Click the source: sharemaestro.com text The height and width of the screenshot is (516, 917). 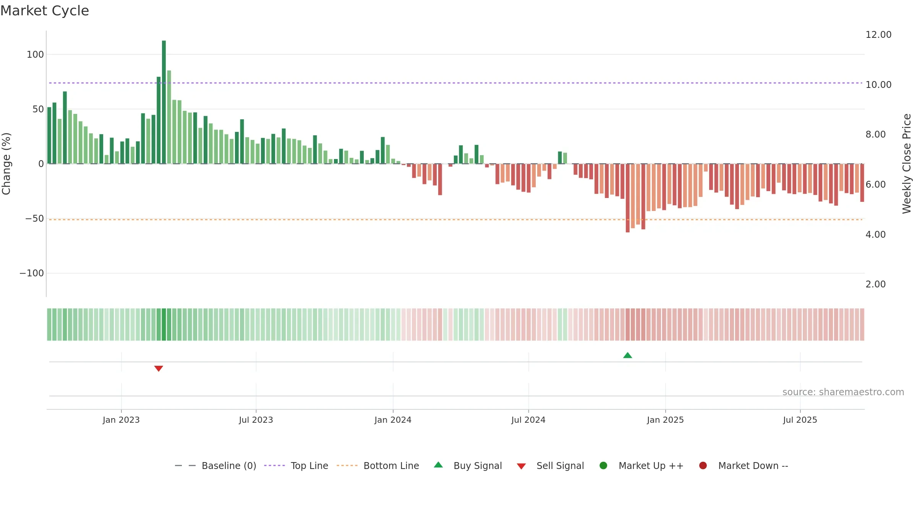[843, 392]
